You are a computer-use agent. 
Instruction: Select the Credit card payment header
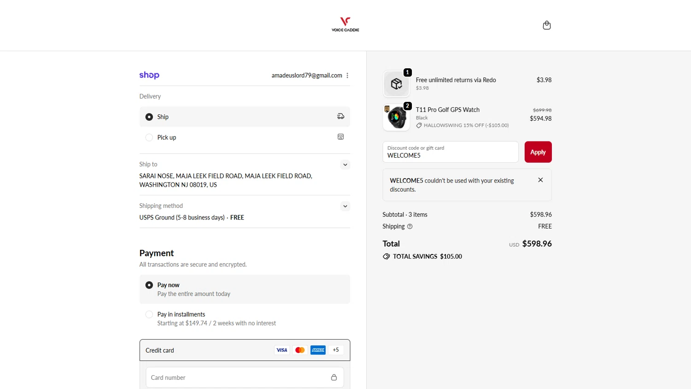pyautogui.click(x=245, y=350)
